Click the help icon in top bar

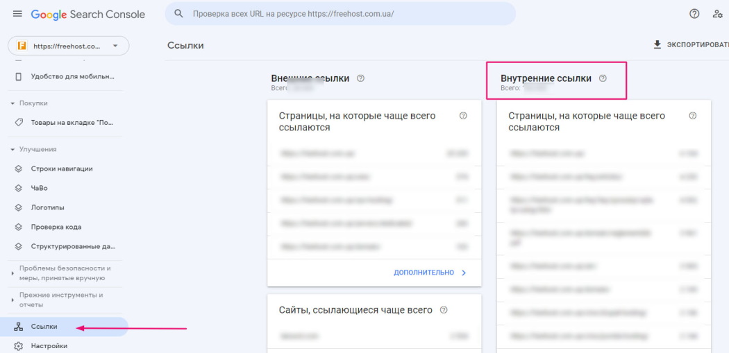click(694, 14)
